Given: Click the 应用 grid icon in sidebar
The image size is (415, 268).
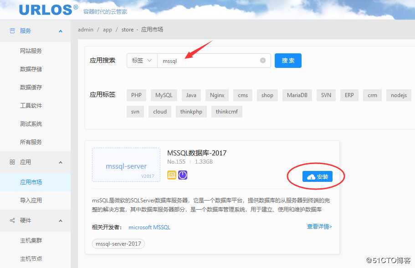Looking at the screenshot, I should click(x=12, y=162).
